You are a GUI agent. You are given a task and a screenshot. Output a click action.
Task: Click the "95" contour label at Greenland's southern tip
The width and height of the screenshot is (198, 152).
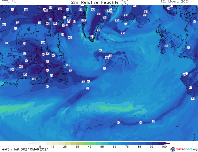[x=92, y=37]
